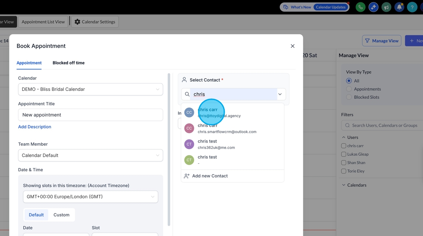
Task: Close the Book Appointment dialog
Action: [292, 46]
